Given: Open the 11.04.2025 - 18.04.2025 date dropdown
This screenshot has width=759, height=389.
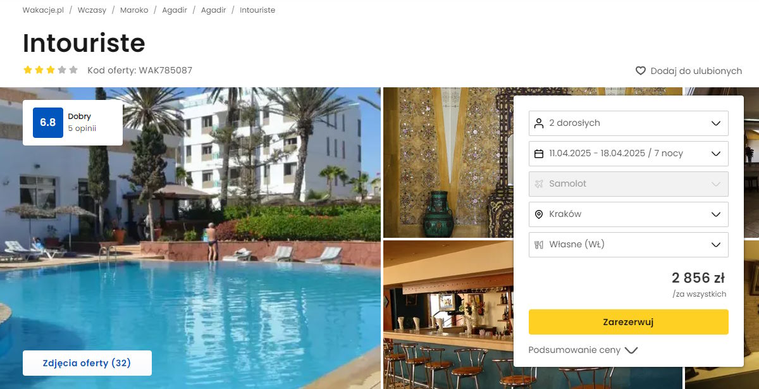Looking at the screenshot, I should point(629,153).
